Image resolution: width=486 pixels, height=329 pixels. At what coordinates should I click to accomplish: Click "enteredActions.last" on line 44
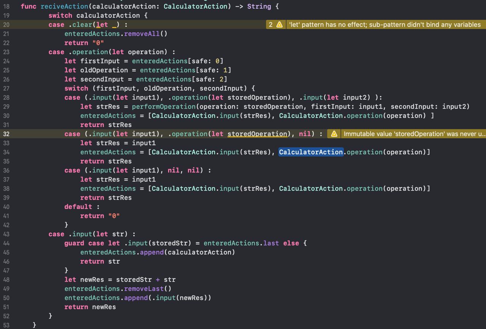pyautogui.click(x=241, y=243)
